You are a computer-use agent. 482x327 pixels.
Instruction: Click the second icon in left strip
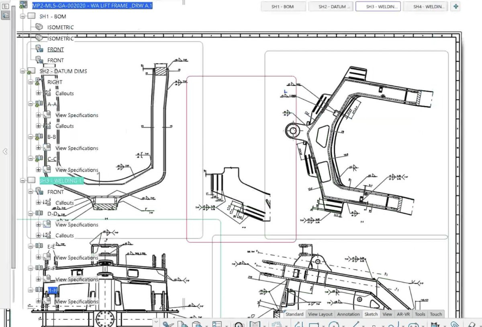tap(6, 15)
